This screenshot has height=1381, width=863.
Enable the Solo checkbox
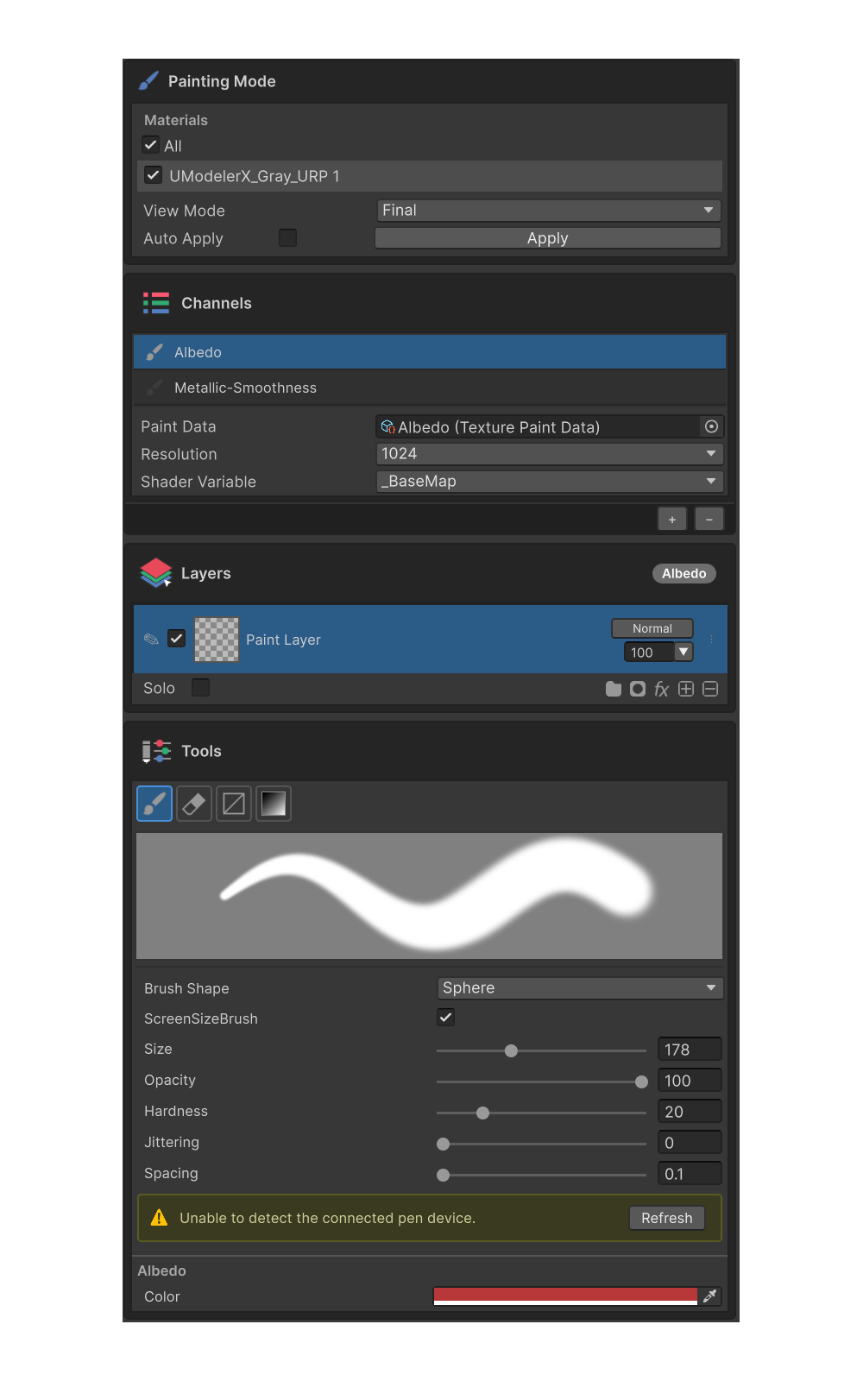pyautogui.click(x=200, y=687)
